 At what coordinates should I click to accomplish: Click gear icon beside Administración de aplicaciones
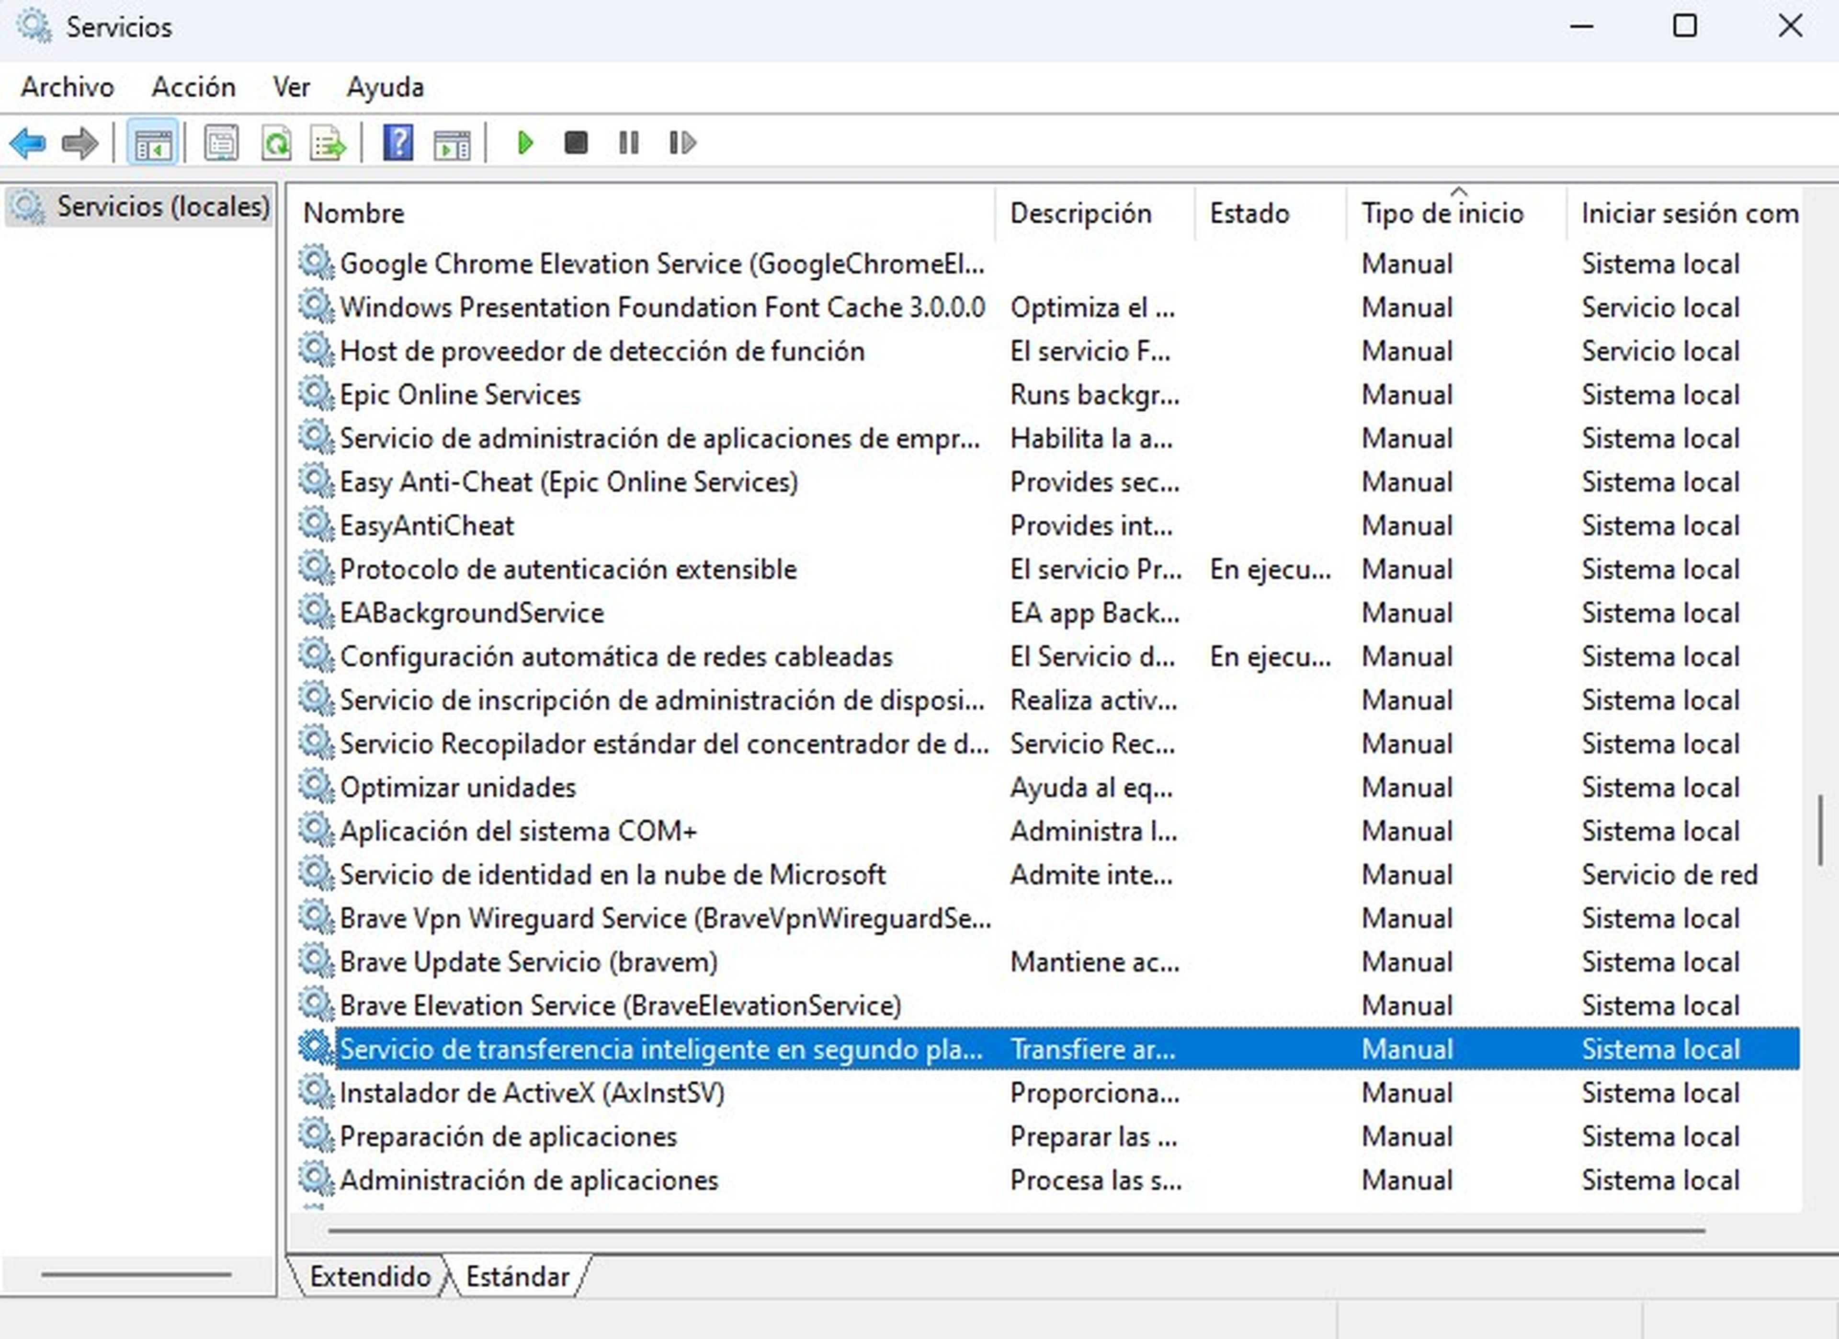pyautogui.click(x=316, y=1179)
